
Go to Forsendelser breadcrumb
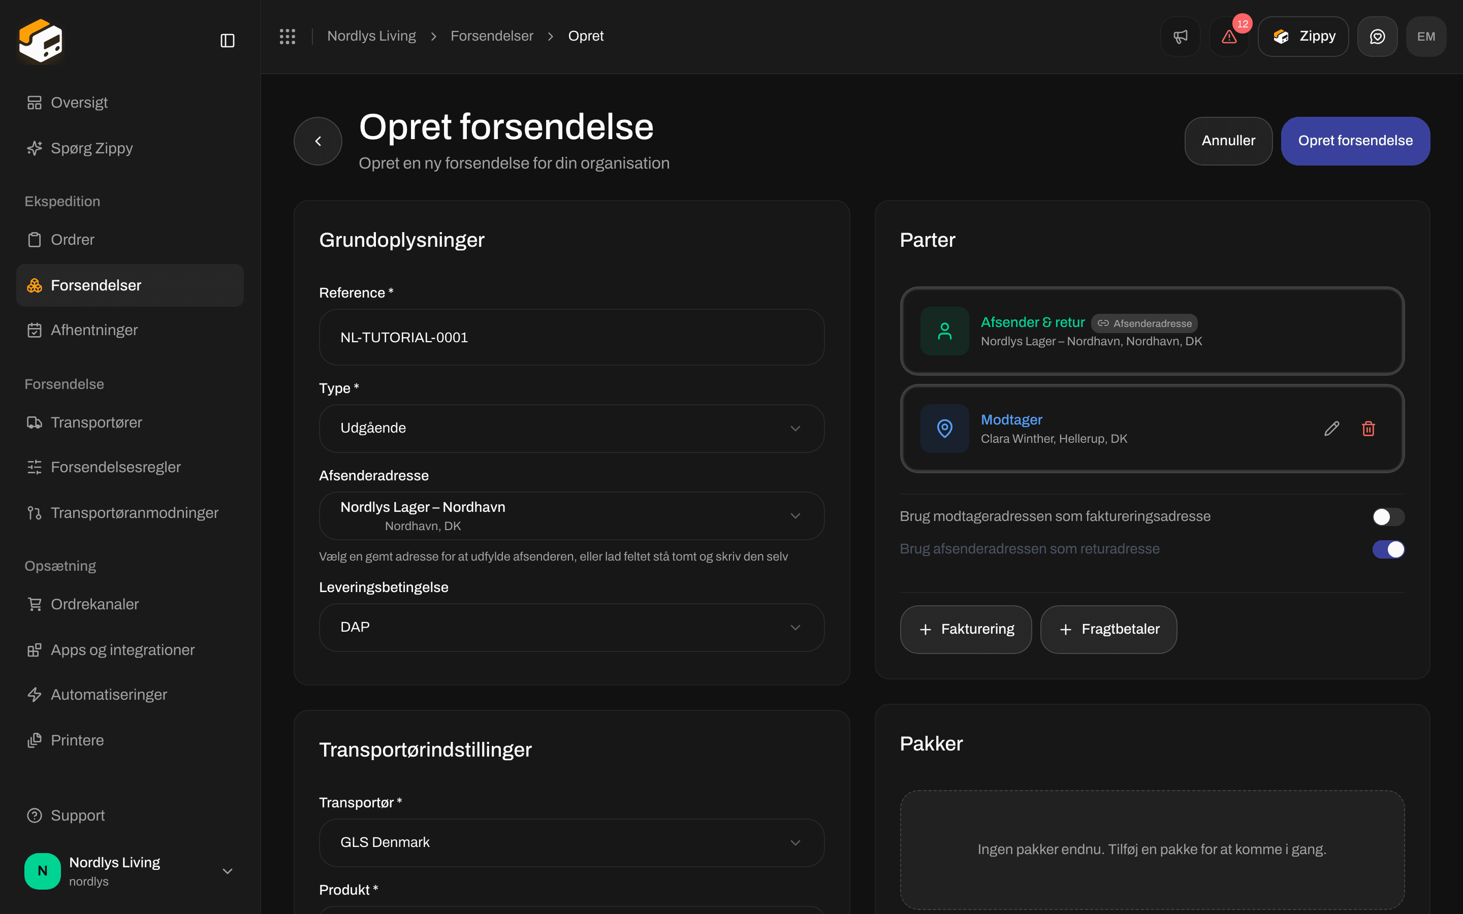click(492, 36)
